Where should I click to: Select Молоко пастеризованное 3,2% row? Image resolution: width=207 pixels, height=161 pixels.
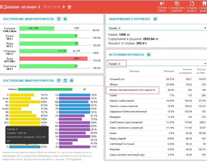tap(132, 90)
